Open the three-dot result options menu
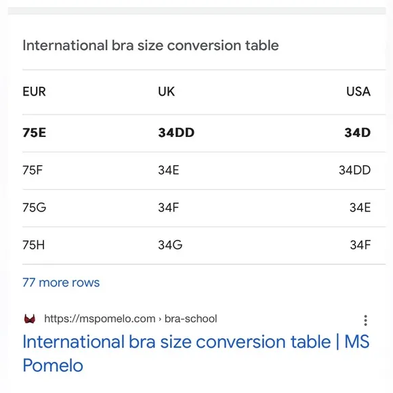 click(365, 320)
